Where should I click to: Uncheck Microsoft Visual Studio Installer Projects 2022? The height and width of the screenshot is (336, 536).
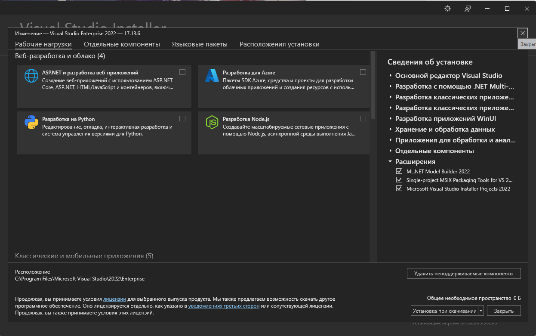coord(399,188)
